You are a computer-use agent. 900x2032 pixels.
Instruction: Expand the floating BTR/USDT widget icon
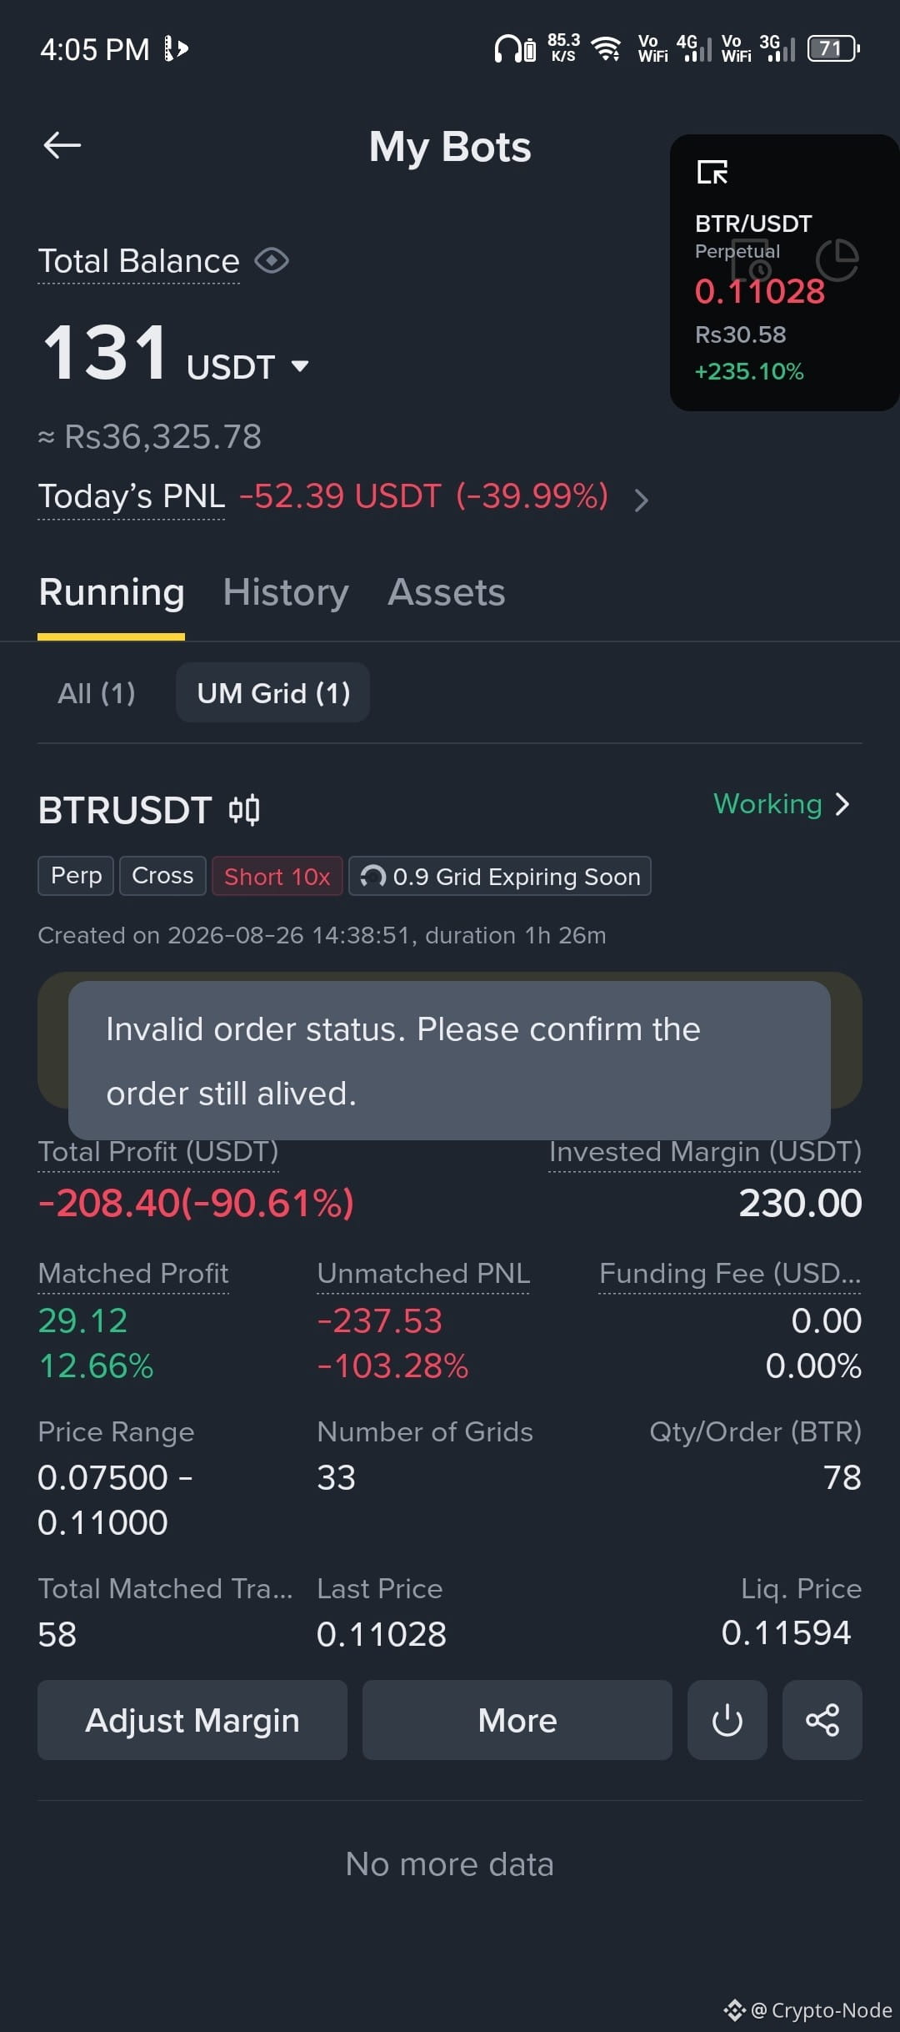tap(712, 172)
